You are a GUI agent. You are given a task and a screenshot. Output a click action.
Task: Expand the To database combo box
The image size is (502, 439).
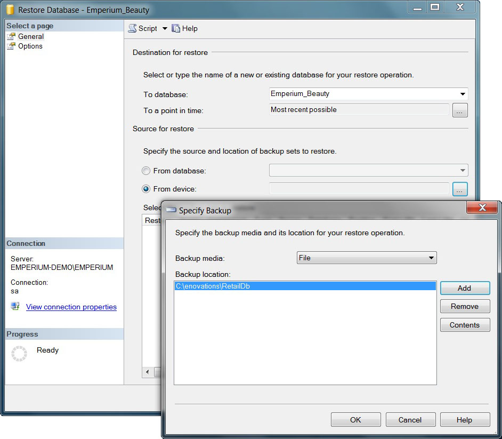462,94
